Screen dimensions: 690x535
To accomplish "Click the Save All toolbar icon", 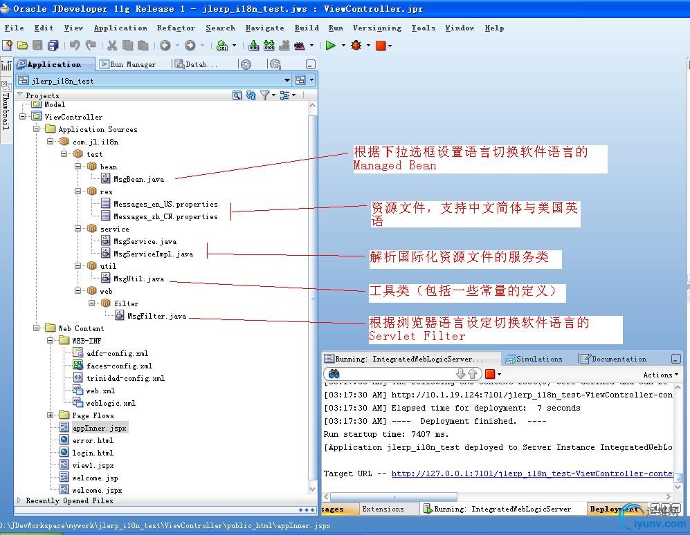I will pos(53,46).
